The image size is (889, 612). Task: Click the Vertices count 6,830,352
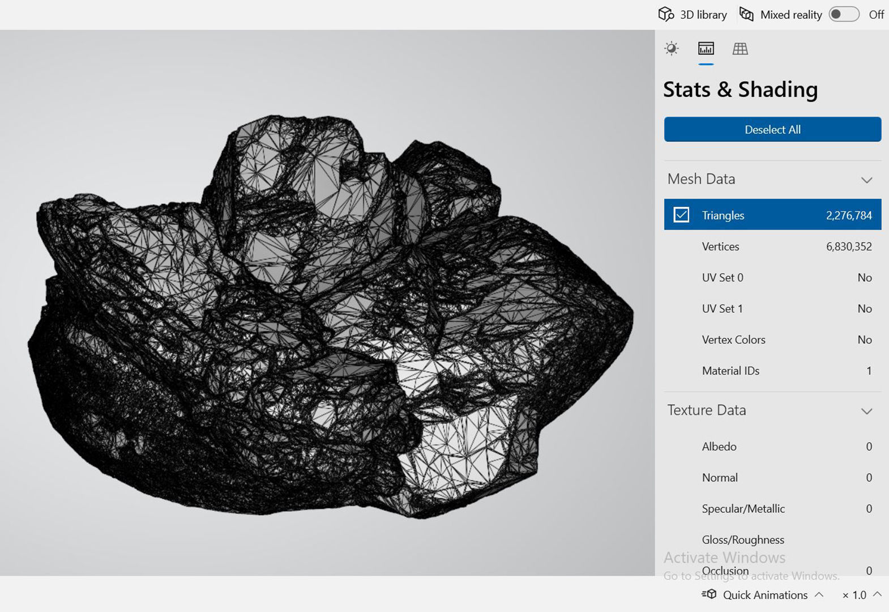coord(849,246)
